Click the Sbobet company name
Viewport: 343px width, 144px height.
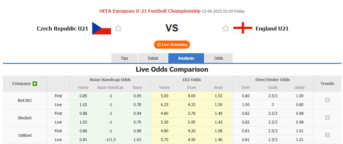click(25, 118)
